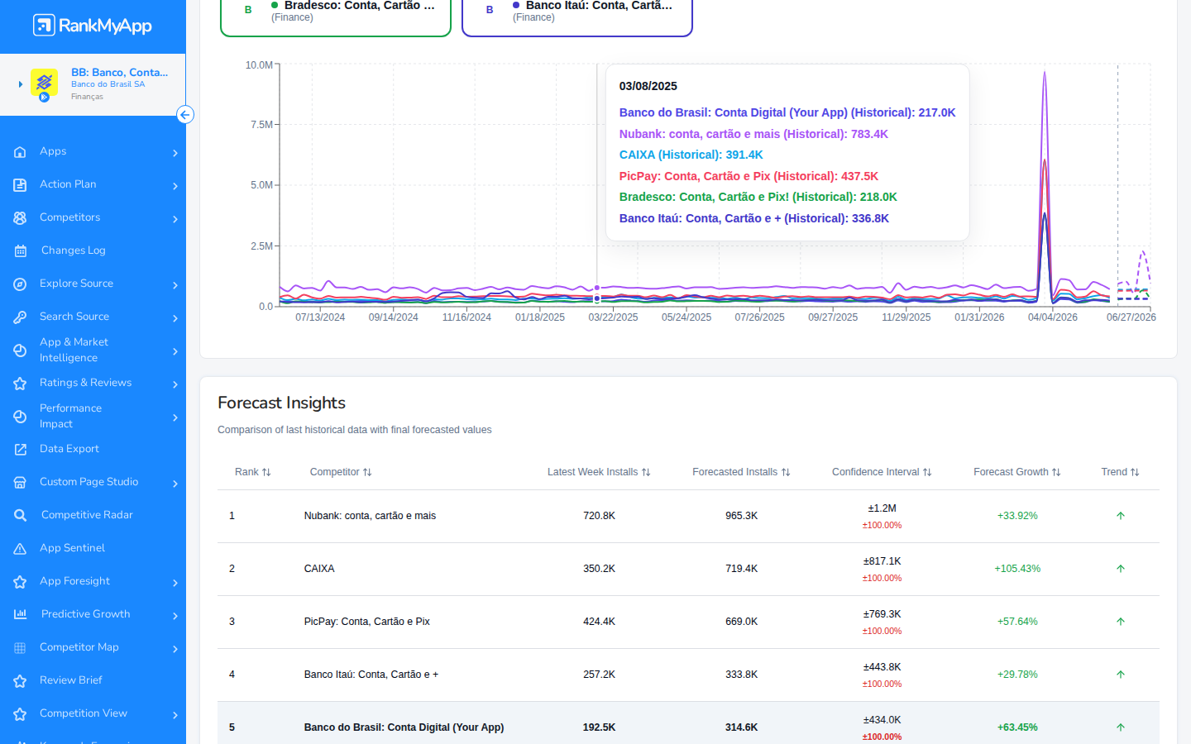Click the Predictive Growth chart icon
Viewport: 1191px width, 744px height.
(20, 614)
